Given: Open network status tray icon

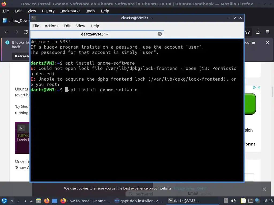Looking at the screenshot, I should tap(250, 201).
